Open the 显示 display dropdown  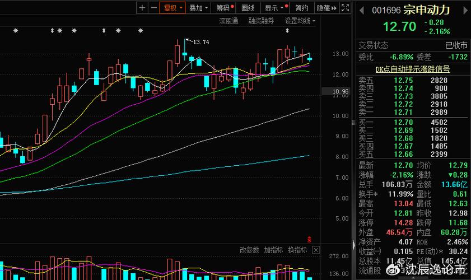pos(275,8)
